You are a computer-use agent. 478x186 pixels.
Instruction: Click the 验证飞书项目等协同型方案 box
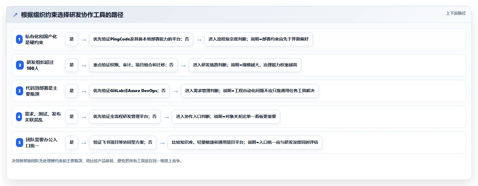click(x=123, y=142)
